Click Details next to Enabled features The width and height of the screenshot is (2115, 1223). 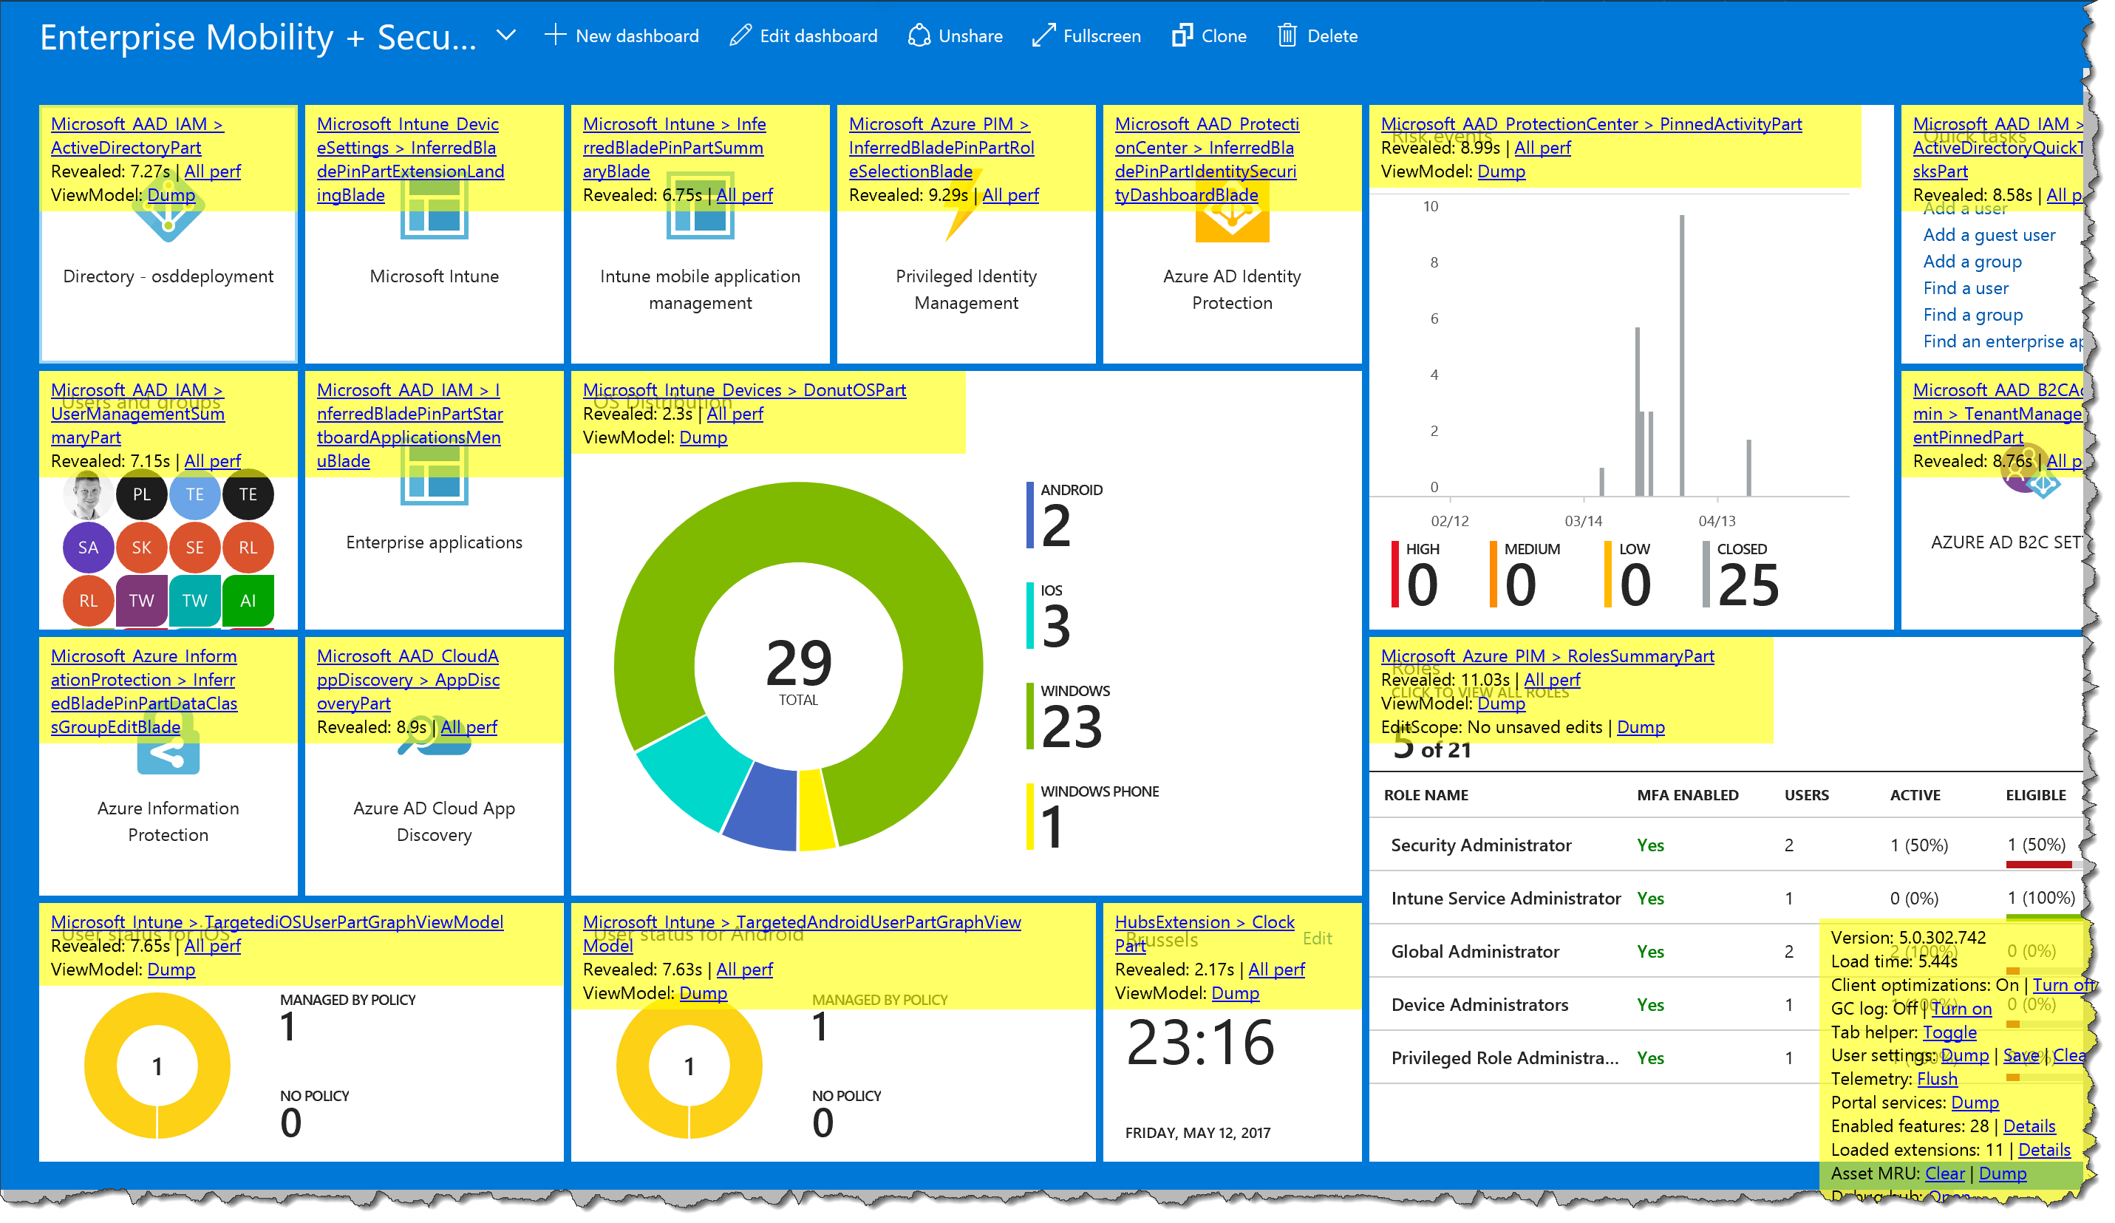click(2029, 1125)
